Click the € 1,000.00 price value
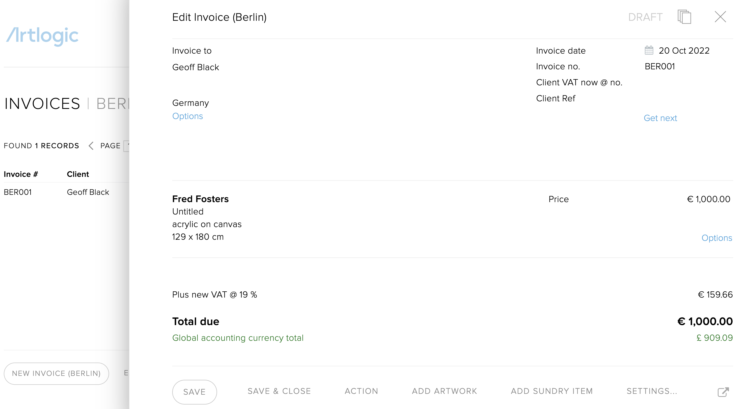Viewport: 750px width, 409px height. click(x=708, y=199)
